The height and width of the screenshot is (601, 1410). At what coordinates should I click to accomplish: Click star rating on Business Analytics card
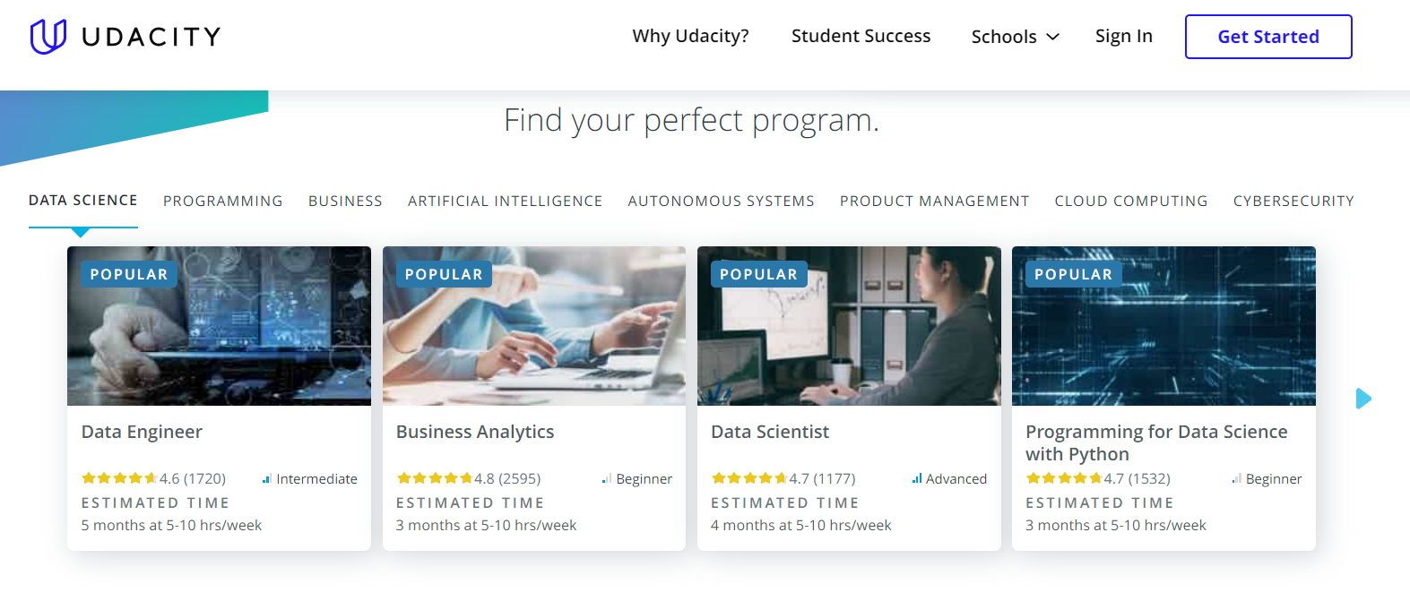click(434, 478)
